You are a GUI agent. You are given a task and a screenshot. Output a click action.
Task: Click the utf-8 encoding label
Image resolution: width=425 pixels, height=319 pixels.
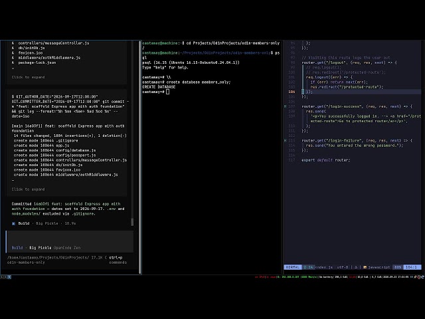[343, 267]
